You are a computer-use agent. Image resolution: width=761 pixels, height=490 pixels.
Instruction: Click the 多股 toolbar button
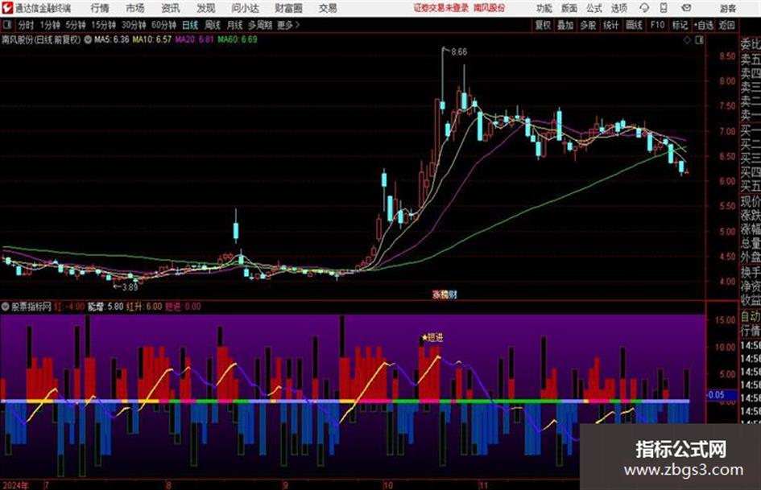pyautogui.click(x=588, y=25)
